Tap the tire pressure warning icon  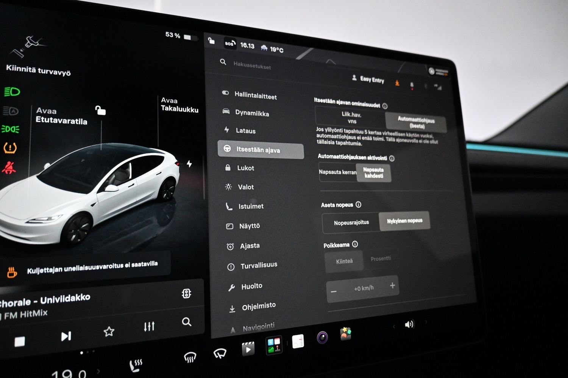click(x=10, y=148)
